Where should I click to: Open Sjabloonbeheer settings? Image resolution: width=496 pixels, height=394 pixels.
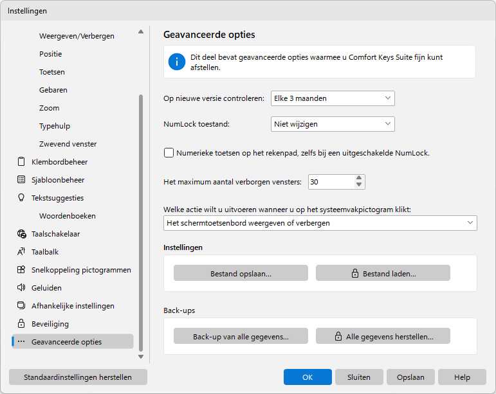click(58, 180)
